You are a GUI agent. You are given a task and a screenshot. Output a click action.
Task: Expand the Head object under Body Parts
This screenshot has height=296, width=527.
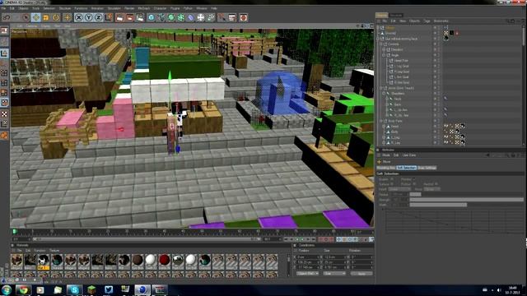pyautogui.click(x=384, y=126)
